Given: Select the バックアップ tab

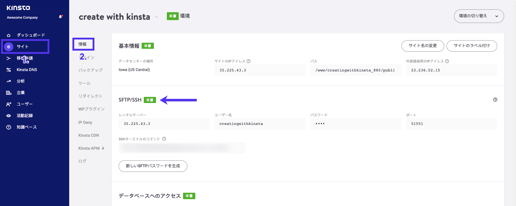Looking at the screenshot, I should pyautogui.click(x=90, y=70).
